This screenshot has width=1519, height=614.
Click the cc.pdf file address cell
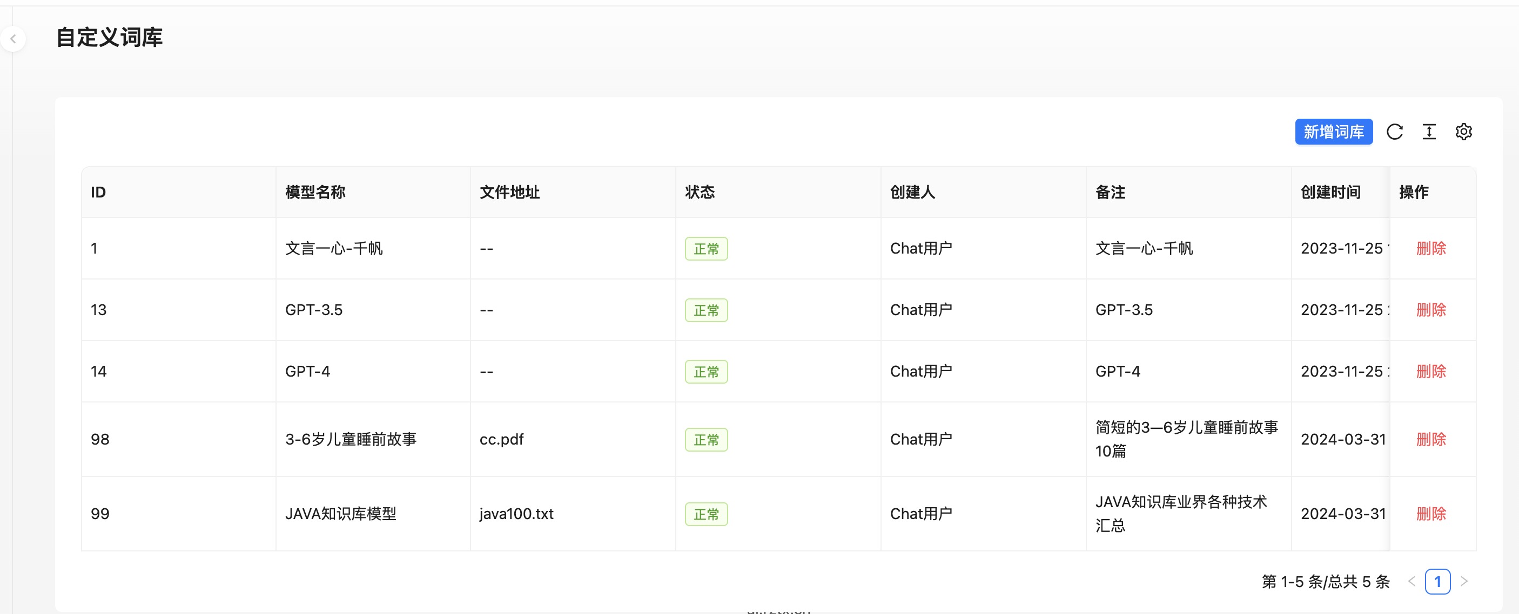501,439
